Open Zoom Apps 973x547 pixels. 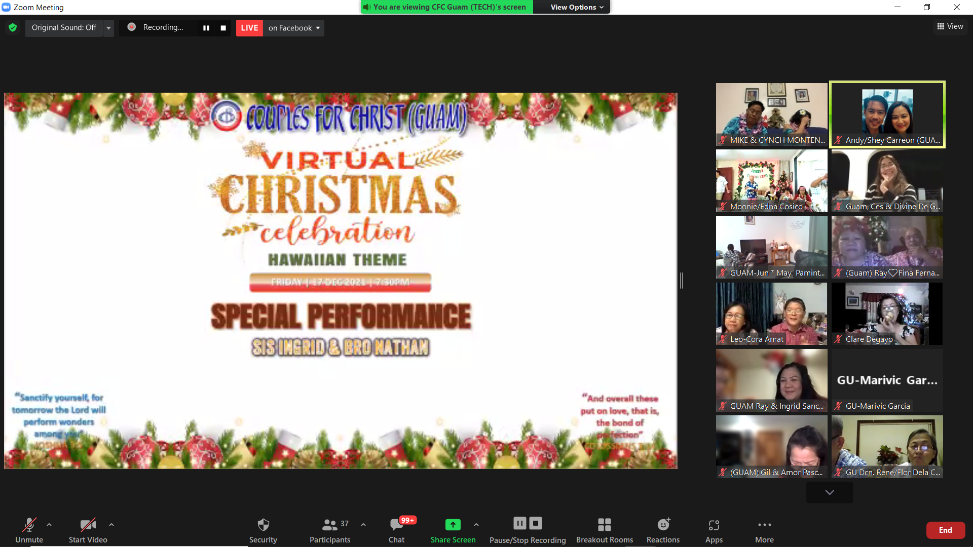coord(714,530)
